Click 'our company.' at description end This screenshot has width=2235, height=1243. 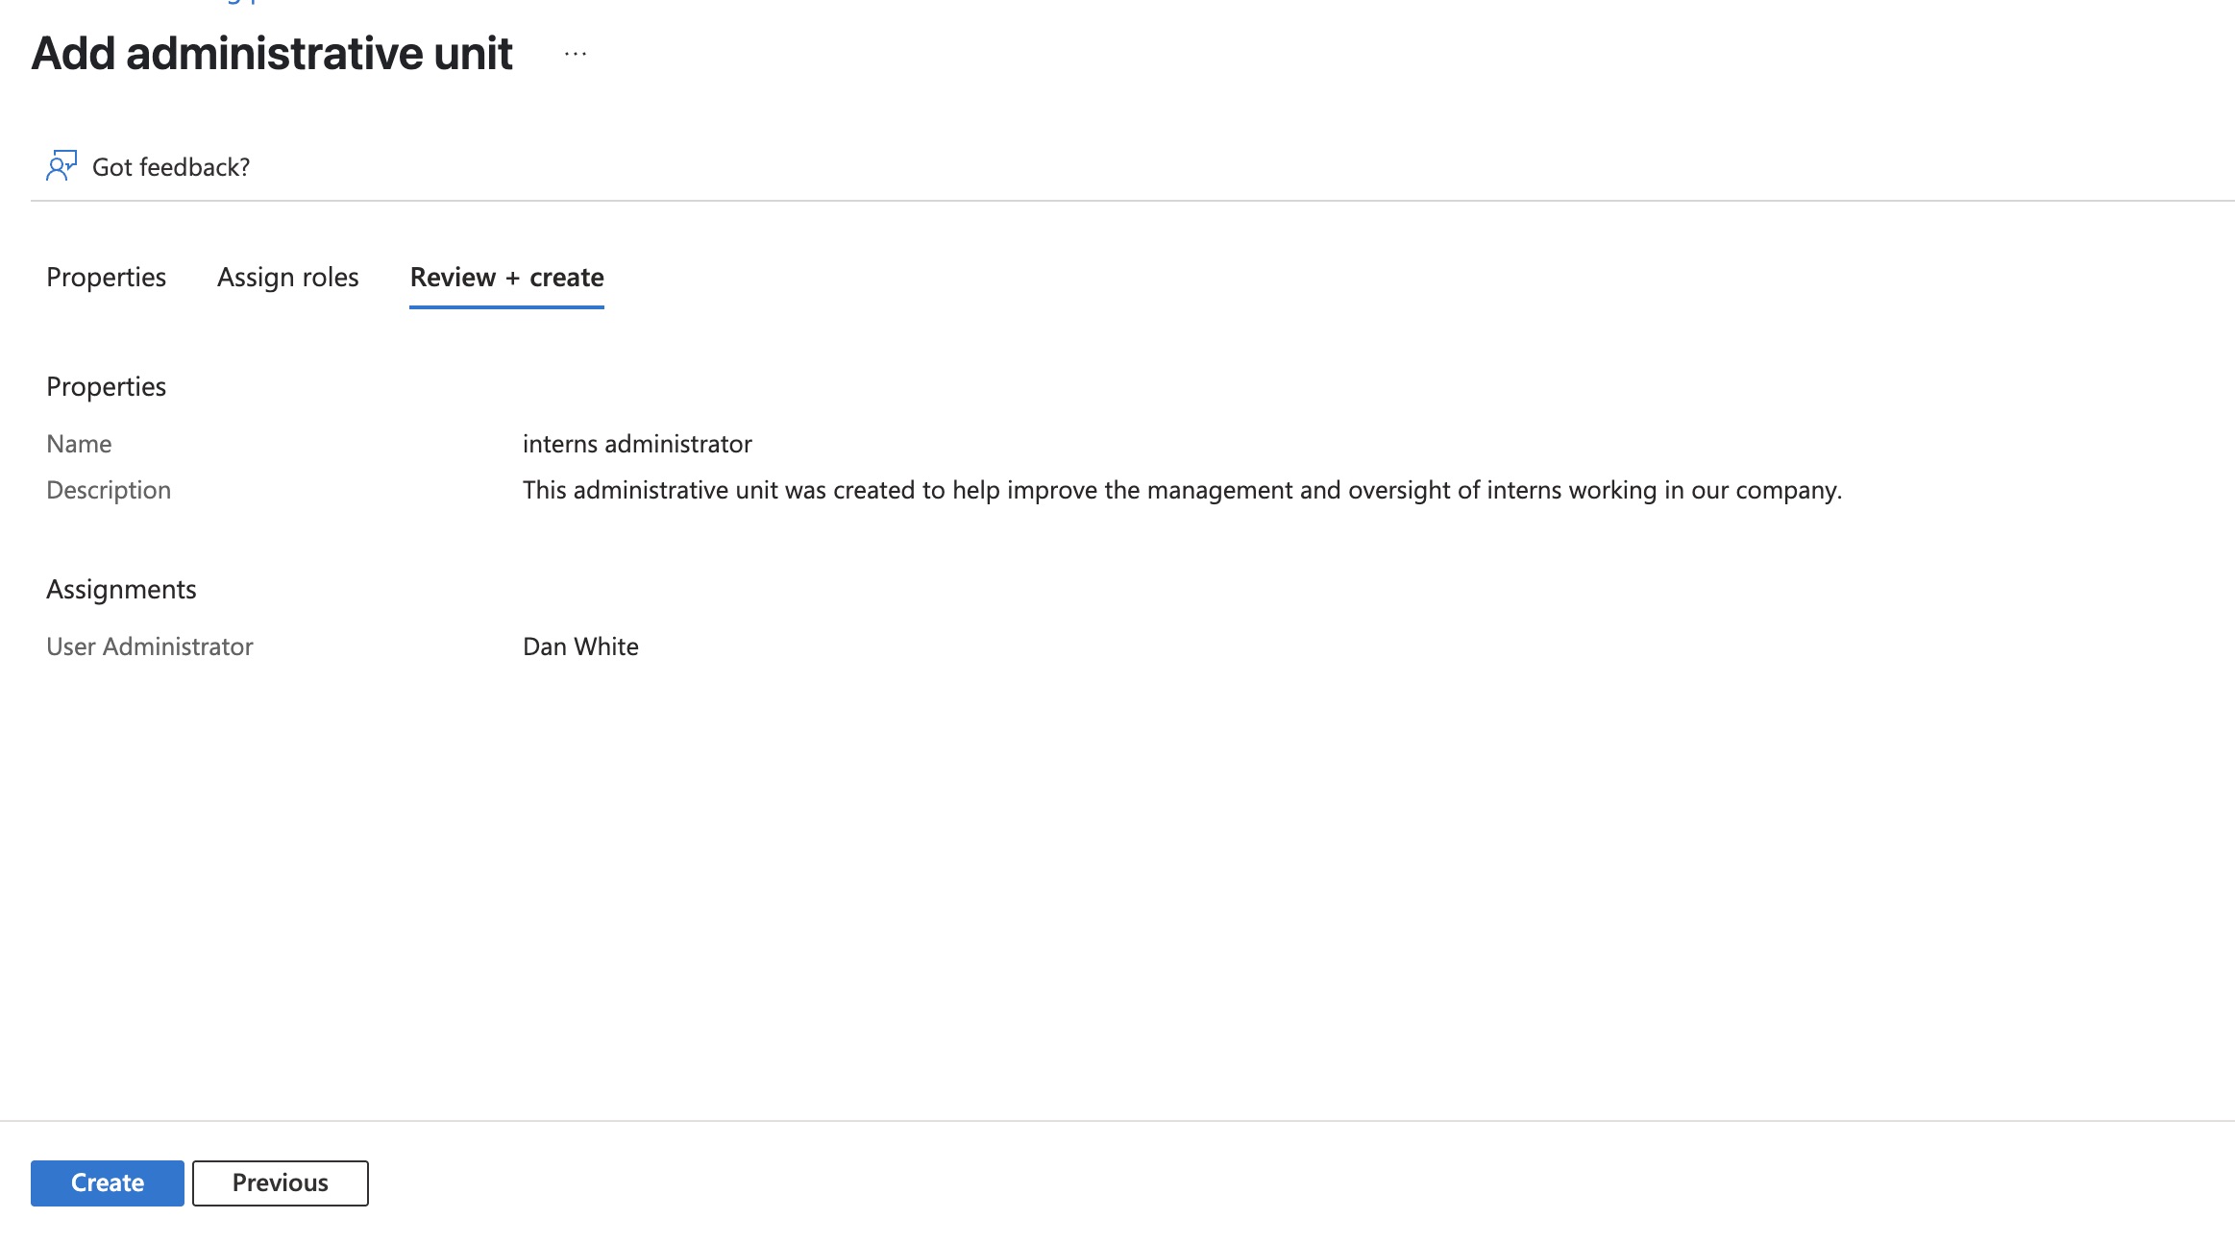point(1767,490)
